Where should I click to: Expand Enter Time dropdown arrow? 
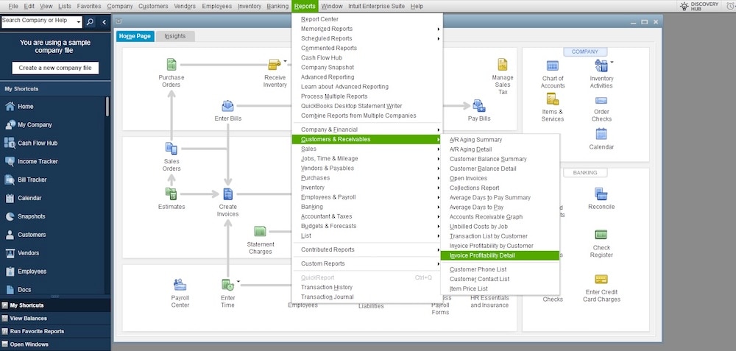[x=238, y=282]
